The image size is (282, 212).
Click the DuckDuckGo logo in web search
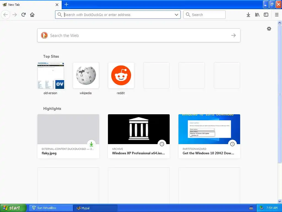pyautogui.click(x=44, y=35)
